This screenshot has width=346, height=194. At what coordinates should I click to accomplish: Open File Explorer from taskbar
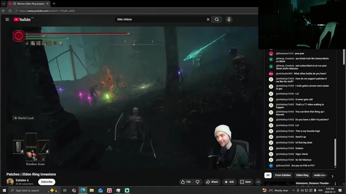tap(92, 190)
